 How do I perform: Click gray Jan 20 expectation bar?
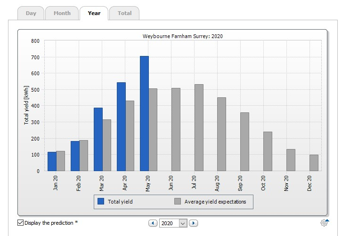60,161
